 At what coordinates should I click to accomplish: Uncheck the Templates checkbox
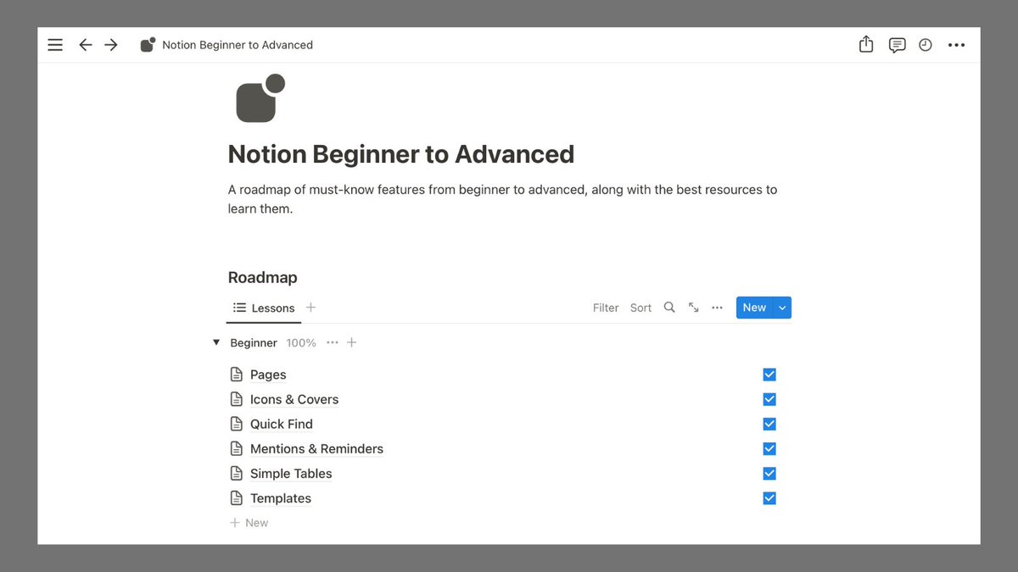point(769,498)
